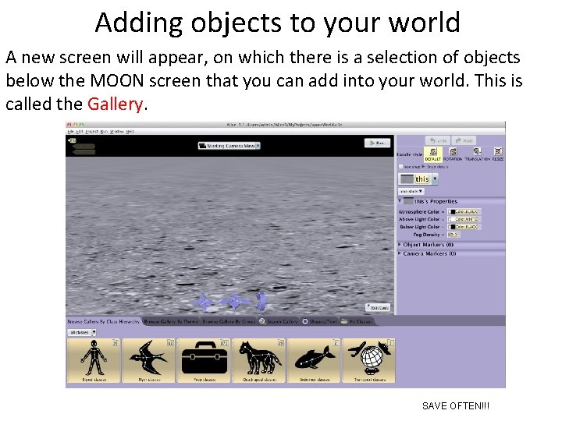
Task: Expand the Snap details triangle
Action: pos(424,167)
